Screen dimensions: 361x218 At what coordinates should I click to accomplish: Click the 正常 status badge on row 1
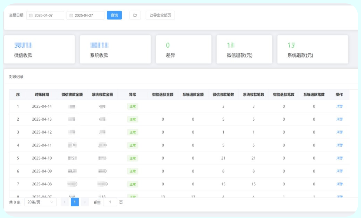pos(133,106)
